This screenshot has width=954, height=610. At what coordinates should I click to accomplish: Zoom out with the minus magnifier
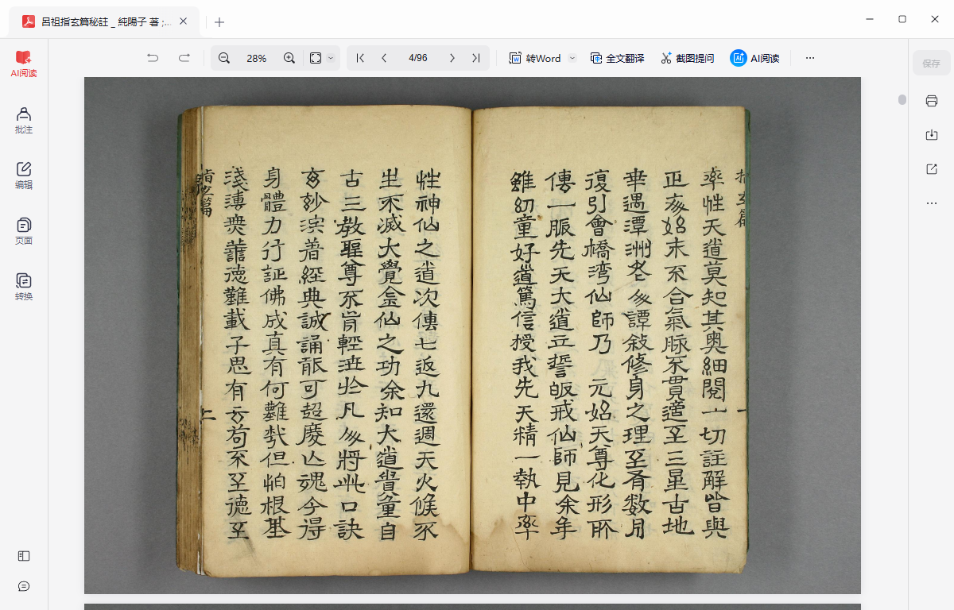224,58
